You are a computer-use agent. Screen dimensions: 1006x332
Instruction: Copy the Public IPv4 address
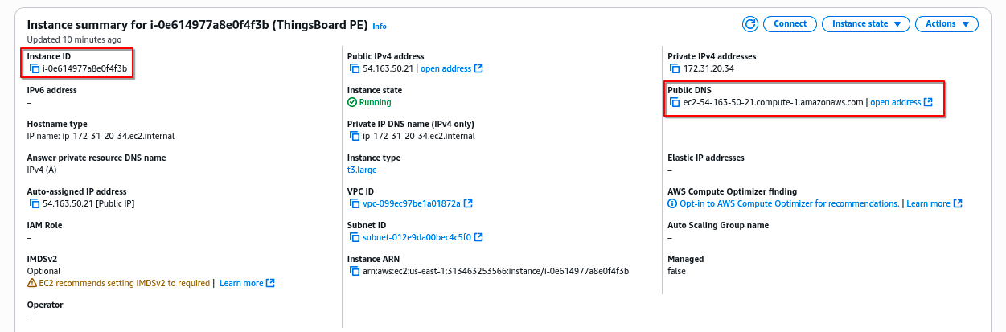click(x=355, y=69)
